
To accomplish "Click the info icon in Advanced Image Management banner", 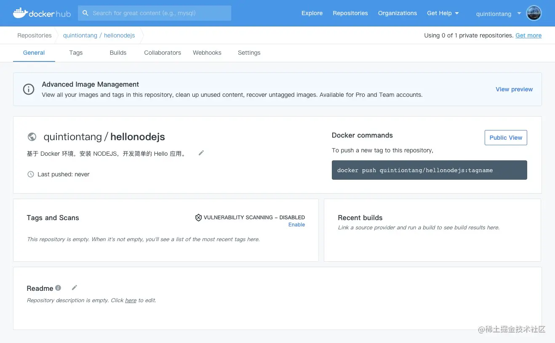I will tap(29, 89).
